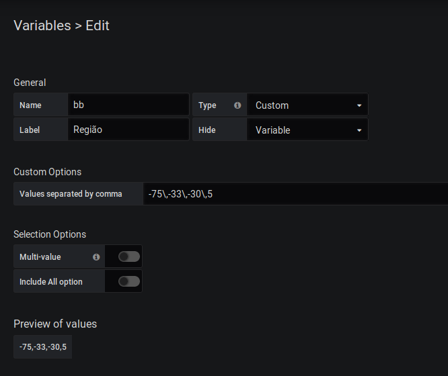
Task: Click the Multi-value info icon
Action: click(x=96, y=257)
